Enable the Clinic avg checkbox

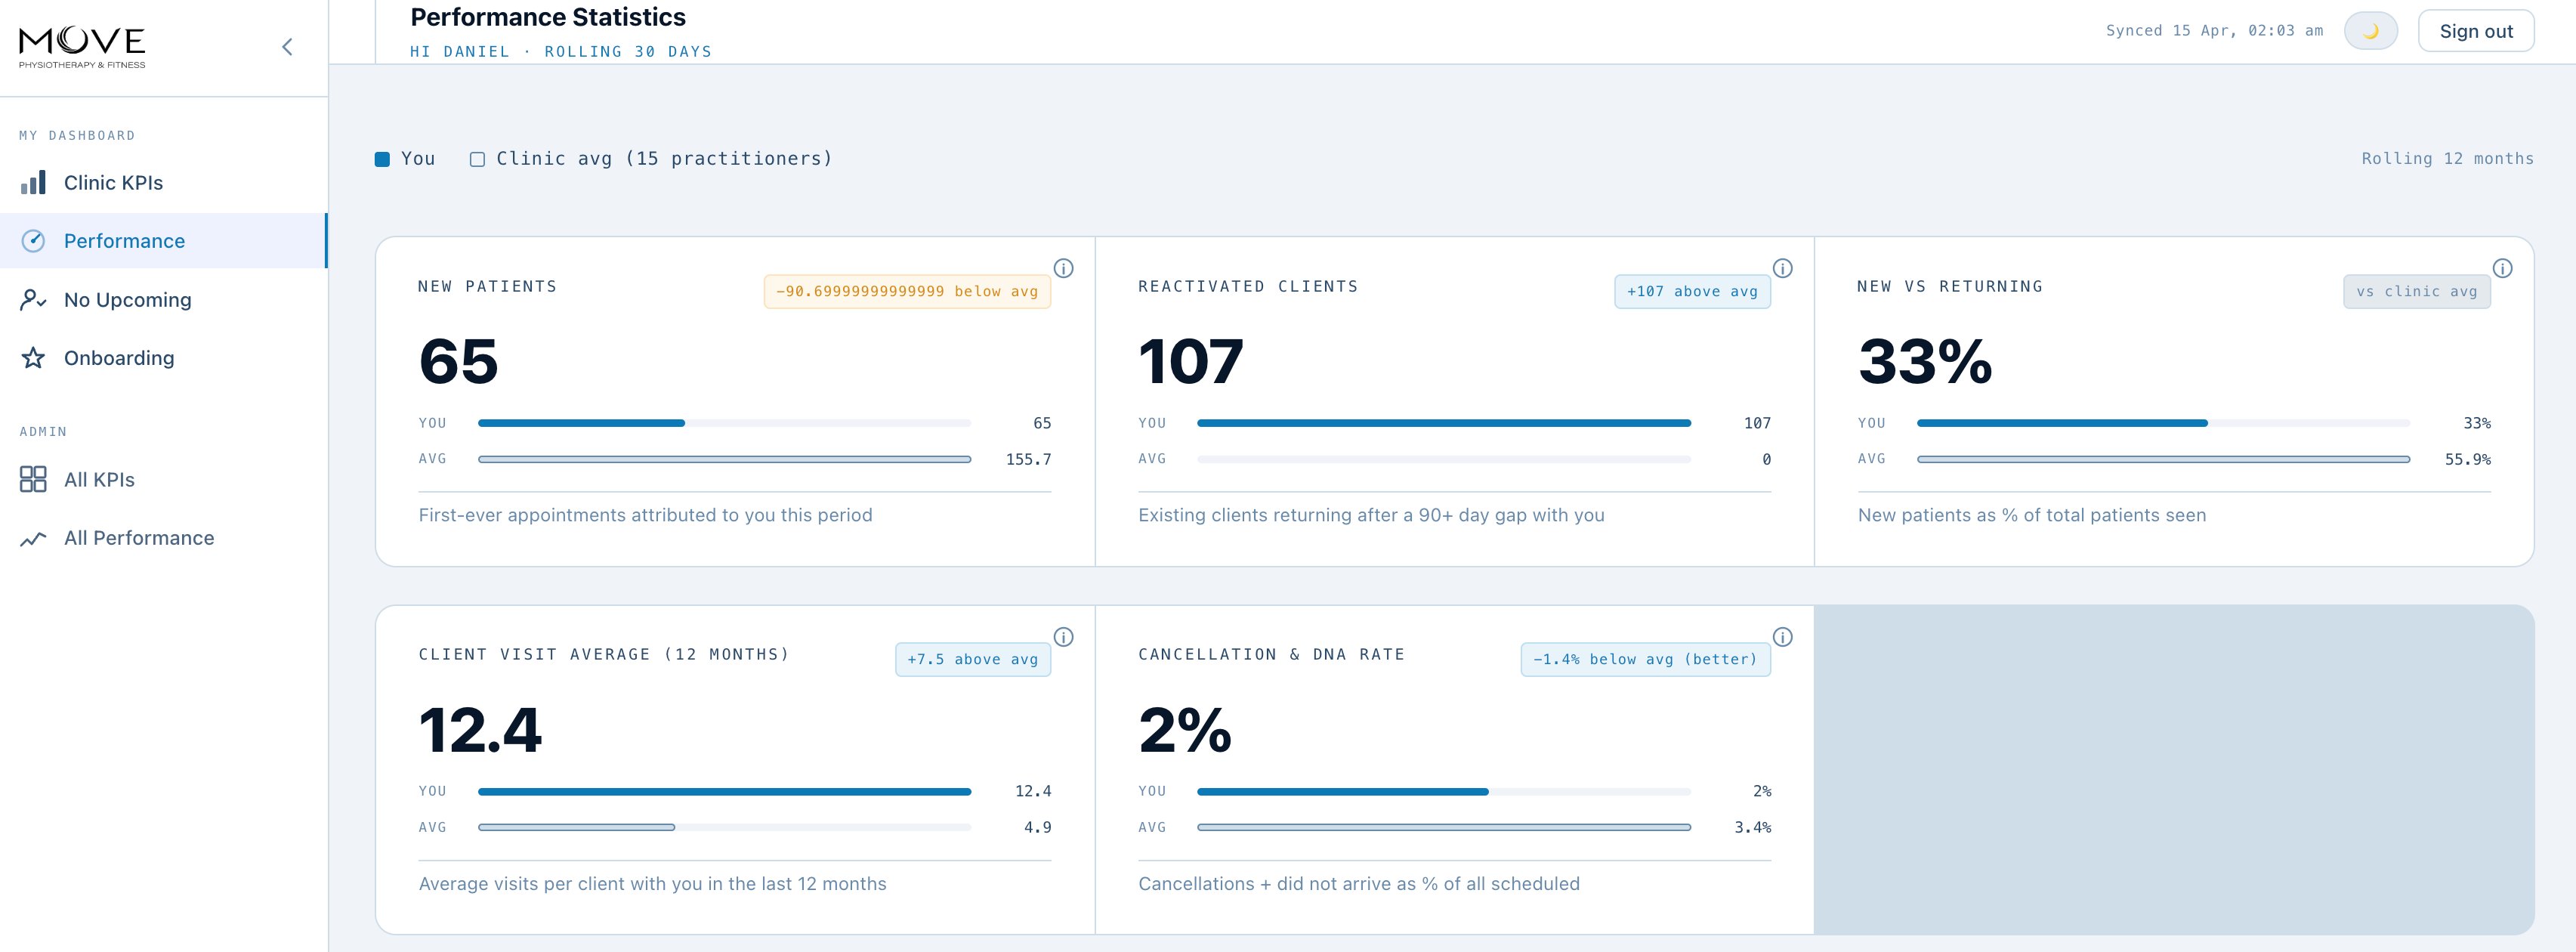pyautogui.click(x=477, y=158)
